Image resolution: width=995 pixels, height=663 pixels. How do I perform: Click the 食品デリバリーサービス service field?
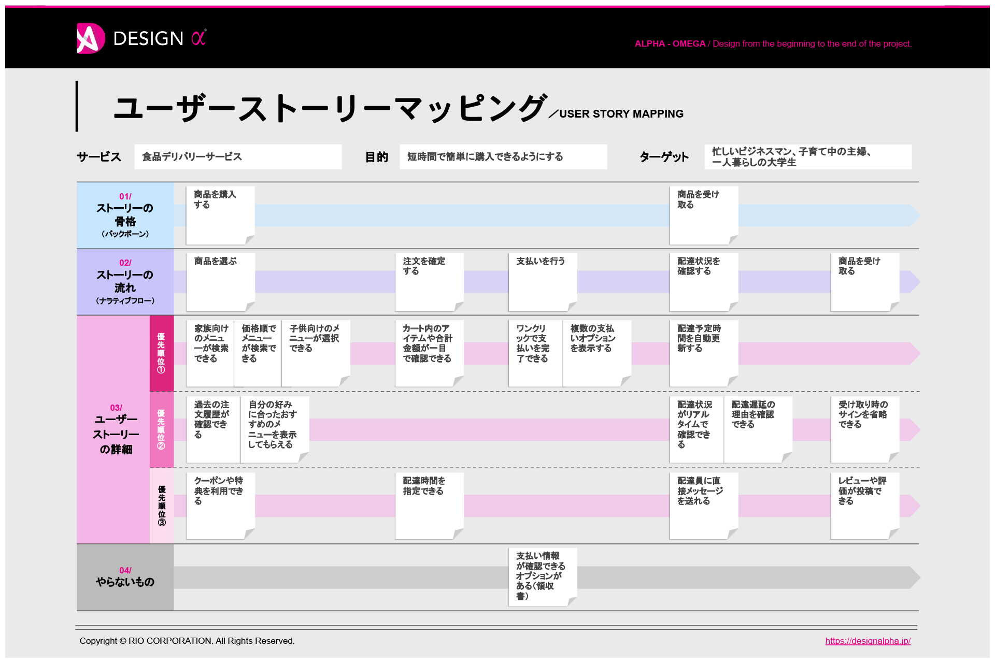(238, 157)
